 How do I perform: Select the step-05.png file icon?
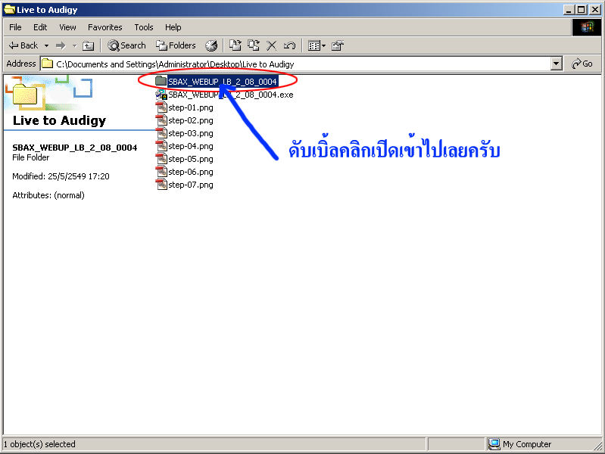pos(161,159)
